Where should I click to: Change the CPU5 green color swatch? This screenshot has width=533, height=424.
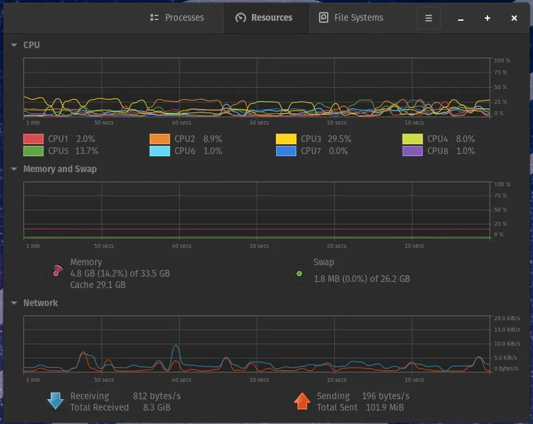(33, 151)
